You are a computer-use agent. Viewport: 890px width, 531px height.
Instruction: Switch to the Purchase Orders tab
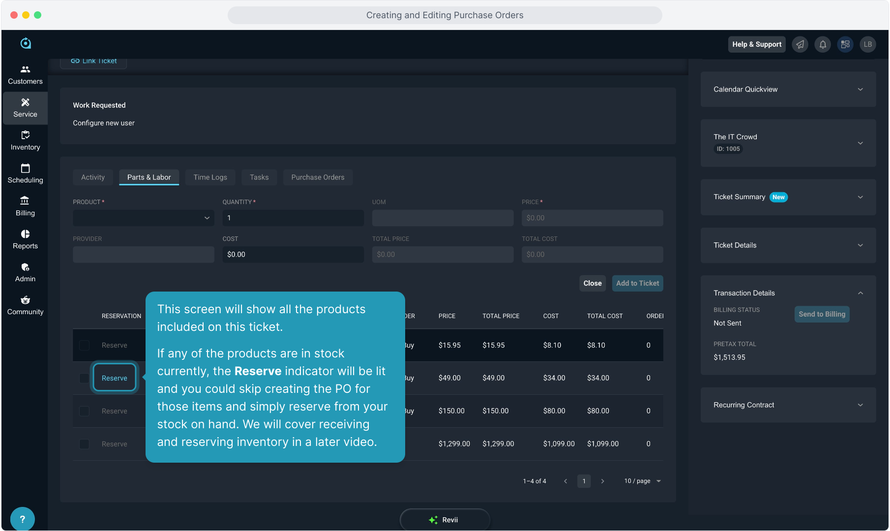point(318,177)
